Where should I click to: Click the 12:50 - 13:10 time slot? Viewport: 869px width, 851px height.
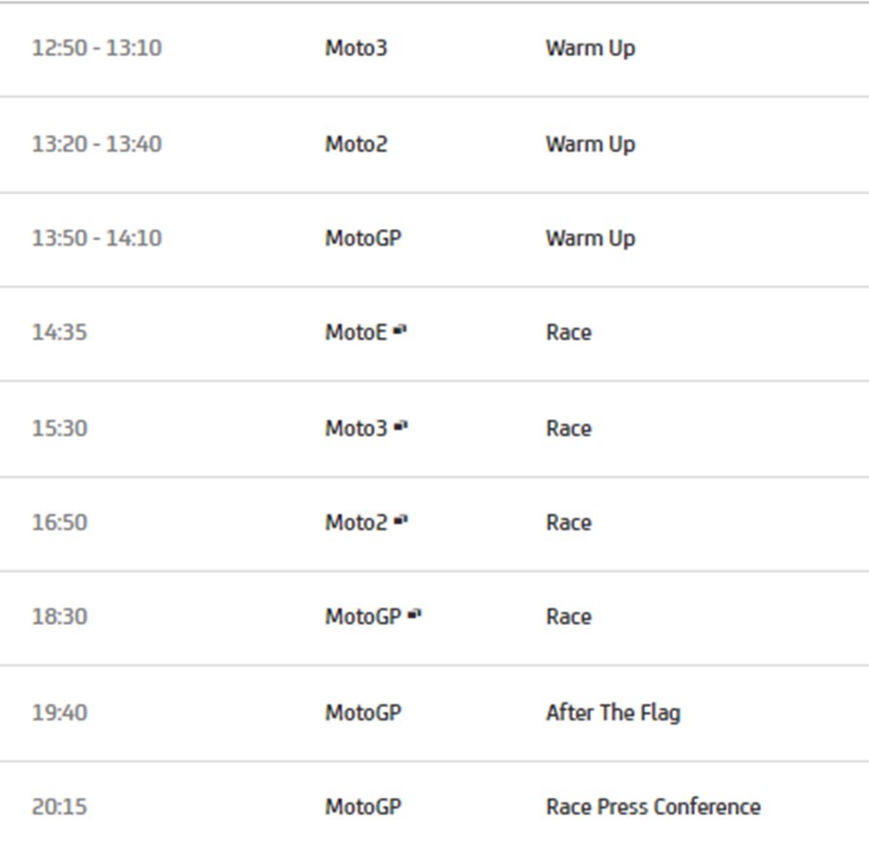coord(97,48)
